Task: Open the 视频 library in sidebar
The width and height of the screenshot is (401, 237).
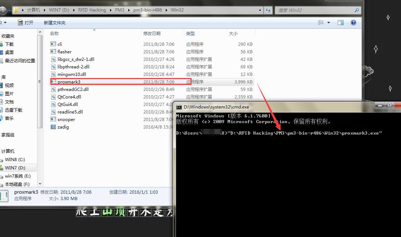Action: pos(9,85)
